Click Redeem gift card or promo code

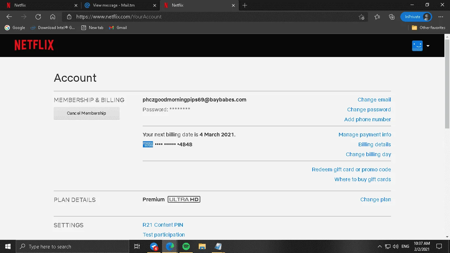click(352, 169)
